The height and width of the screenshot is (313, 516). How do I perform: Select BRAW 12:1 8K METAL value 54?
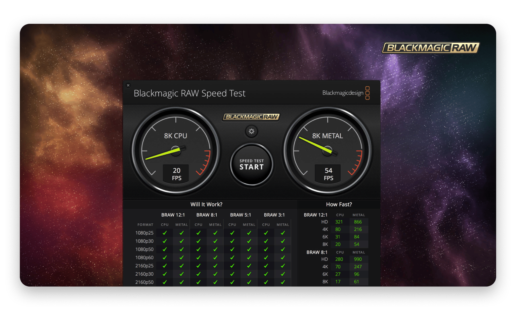(357, 245)
